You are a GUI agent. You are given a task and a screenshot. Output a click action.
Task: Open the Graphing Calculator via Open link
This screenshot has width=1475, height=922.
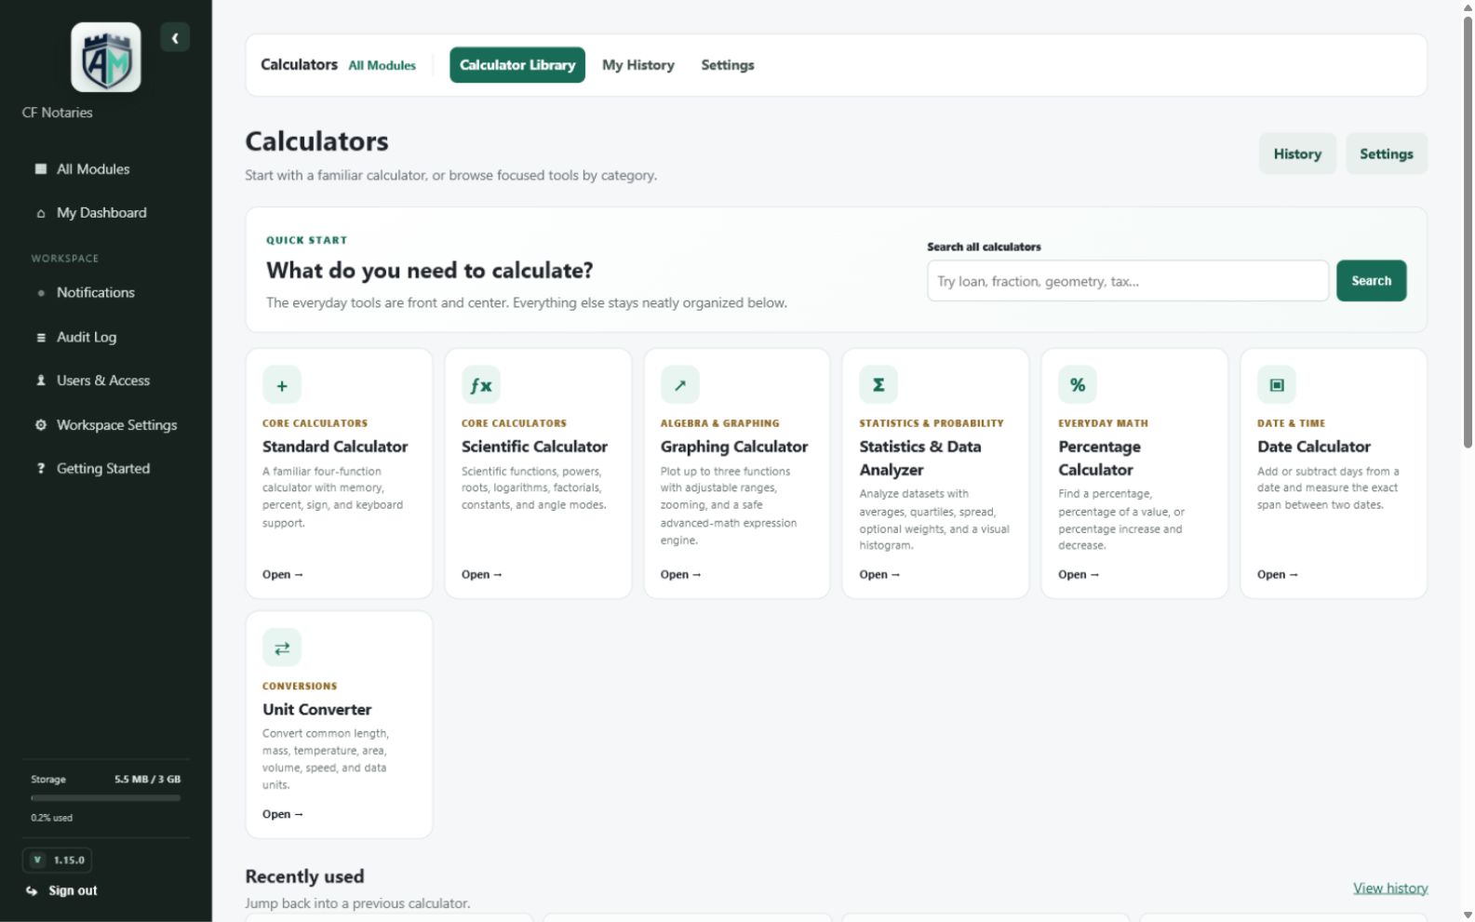[681, 575]
